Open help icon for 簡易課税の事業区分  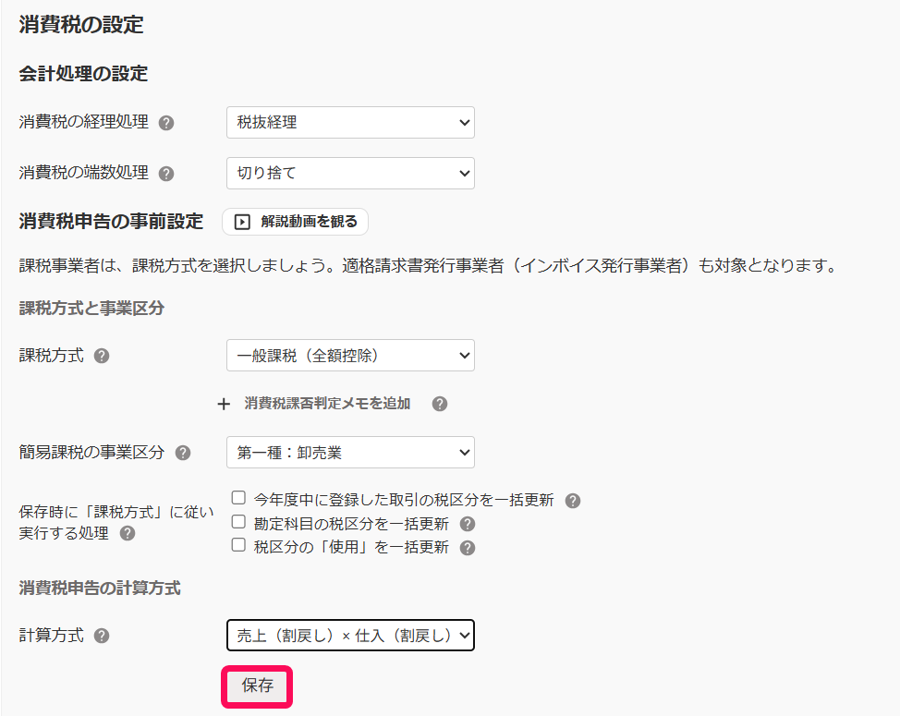point(183,454)
